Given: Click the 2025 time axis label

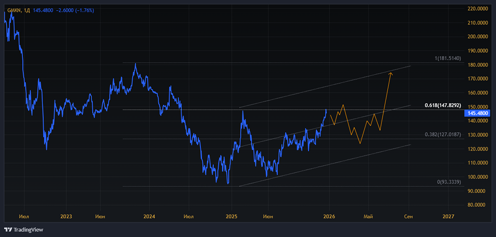Looking at the screenshot, I should click(x=232, y=217).
